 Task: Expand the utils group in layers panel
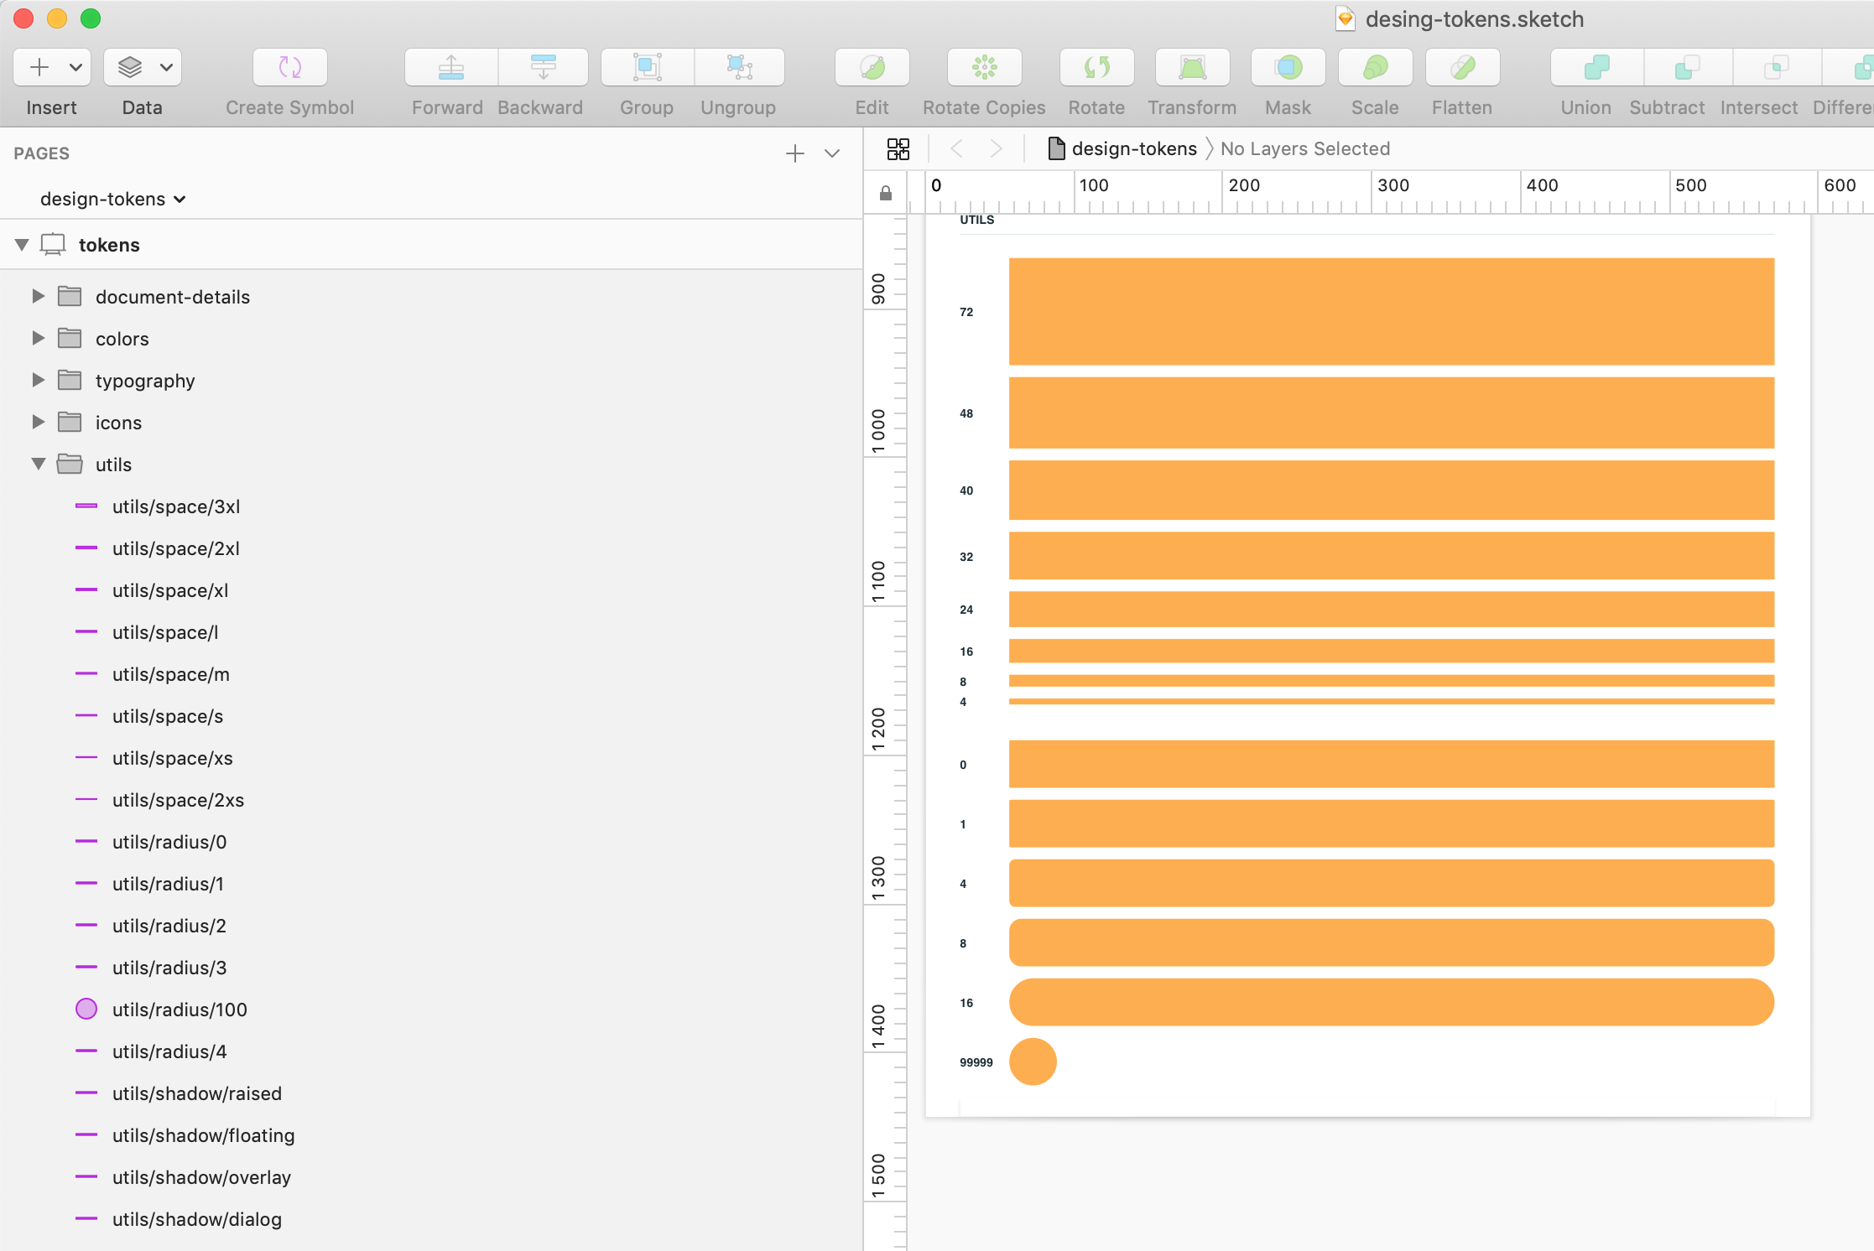pos(38,464)
